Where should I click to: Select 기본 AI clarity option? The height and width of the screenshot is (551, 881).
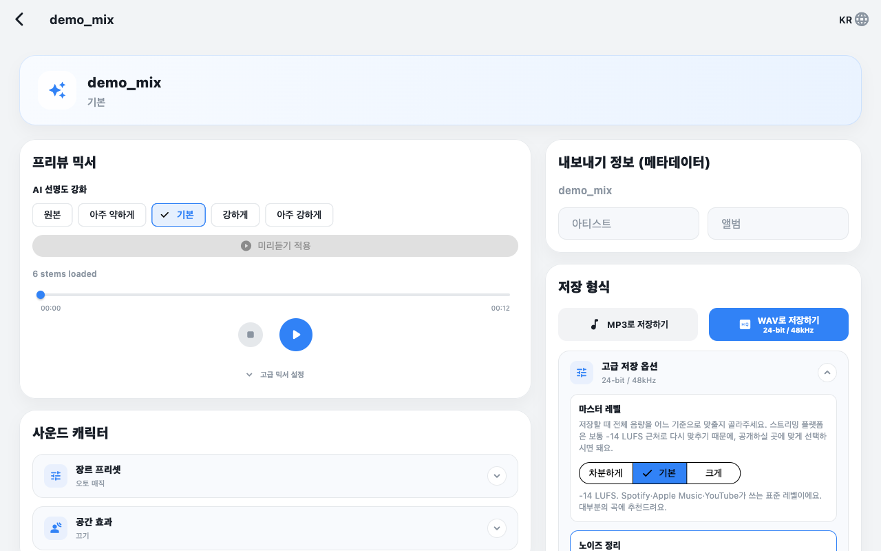click(x=178, y=215)
